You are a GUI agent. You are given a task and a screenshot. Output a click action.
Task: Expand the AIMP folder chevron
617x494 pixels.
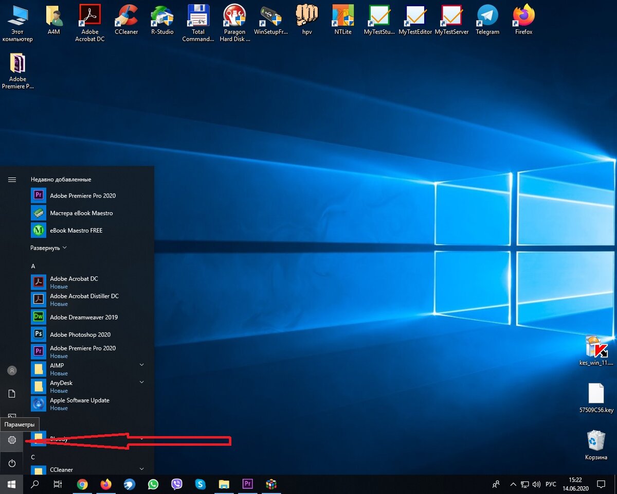pyautogui.click(x=142, y=365)
